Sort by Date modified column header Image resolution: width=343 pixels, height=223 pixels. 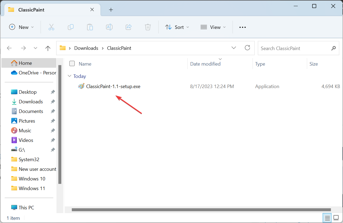(205, 64)
